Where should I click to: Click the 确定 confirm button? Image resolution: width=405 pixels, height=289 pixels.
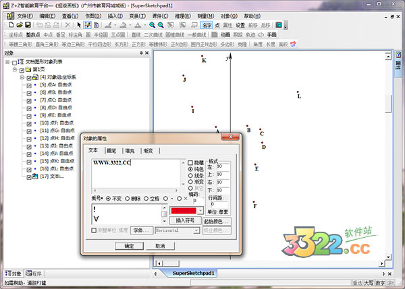129,246
